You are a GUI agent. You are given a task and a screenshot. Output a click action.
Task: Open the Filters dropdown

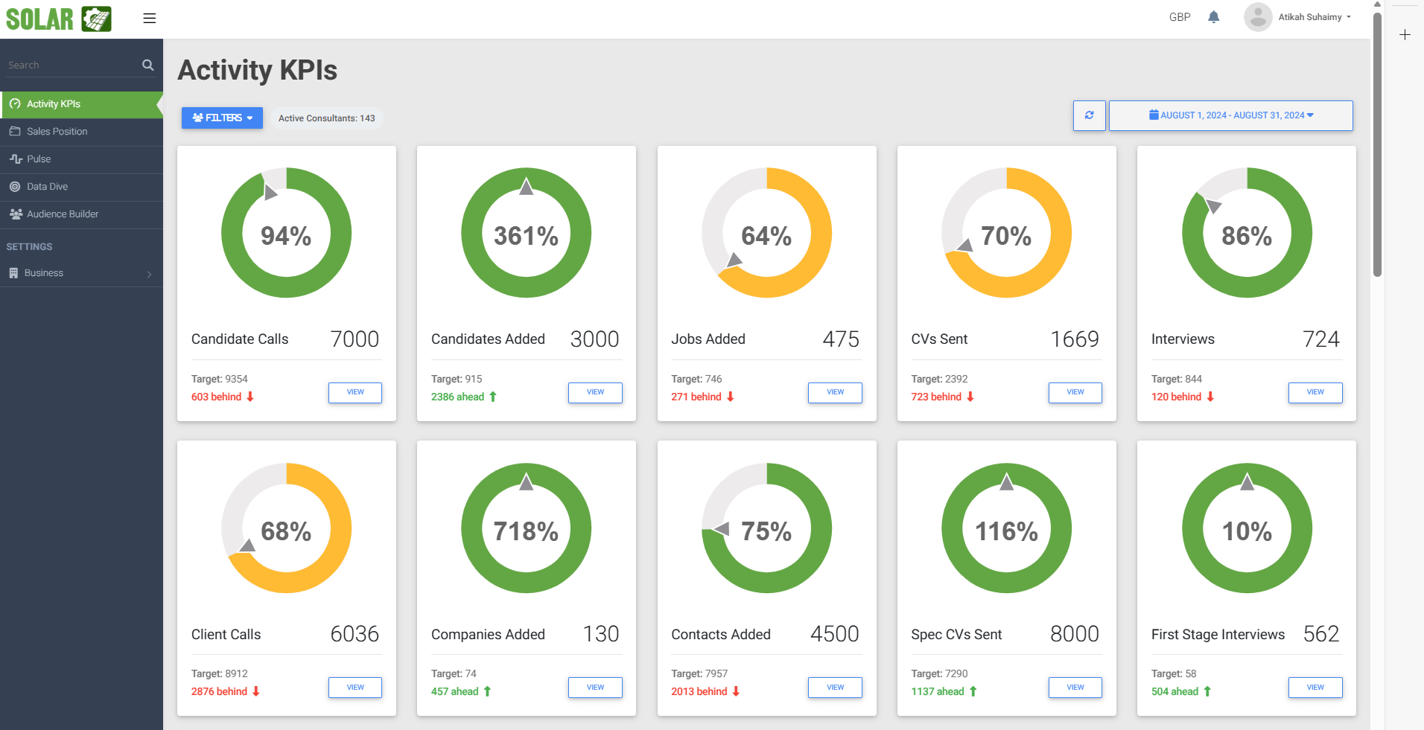pyautogui.click(x=222, y=118)
